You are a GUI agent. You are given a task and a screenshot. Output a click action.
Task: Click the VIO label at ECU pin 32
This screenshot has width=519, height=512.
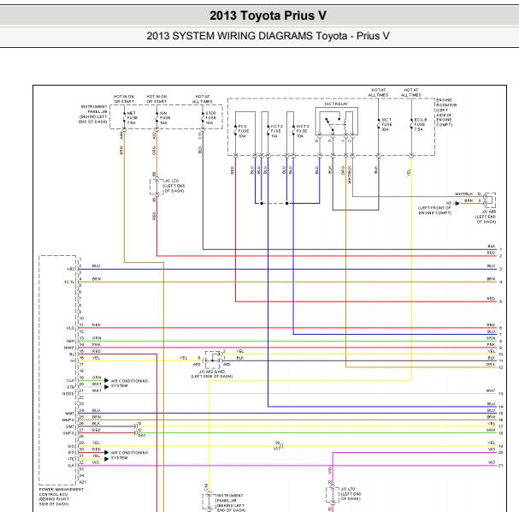point(96,462)
